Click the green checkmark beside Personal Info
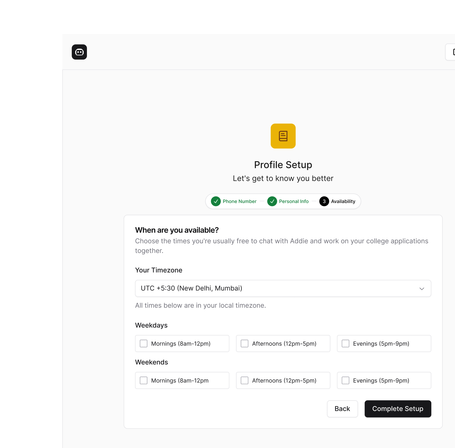This screenshot has height=448, width=455. 272,201
